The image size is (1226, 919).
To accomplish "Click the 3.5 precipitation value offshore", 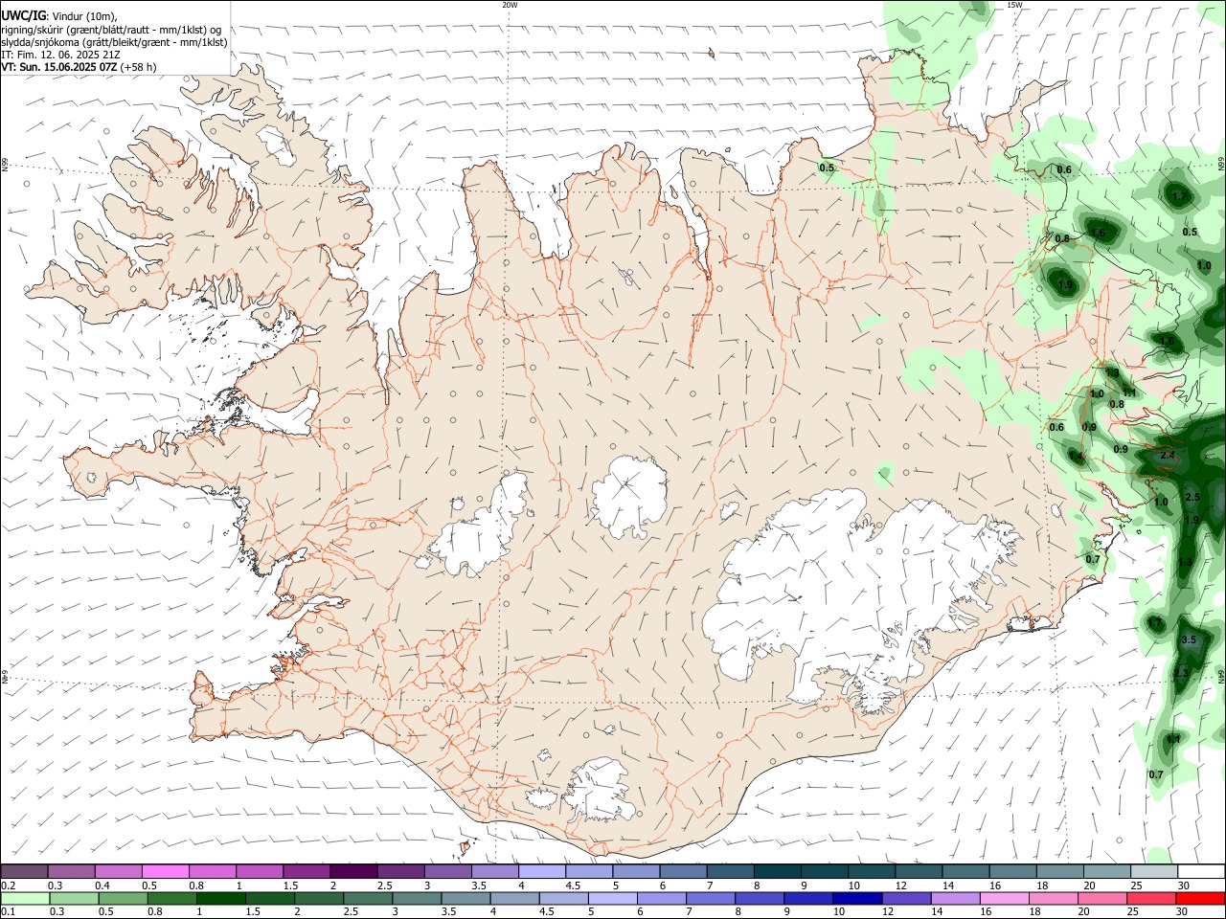I will [1189, 639].
